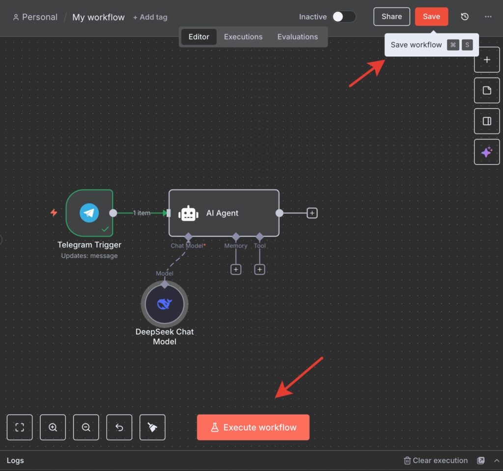Image resolution: width=503 pixels, height=471 pixels.
Task: Click the plus icon to add node
Action: coord(487,60)
